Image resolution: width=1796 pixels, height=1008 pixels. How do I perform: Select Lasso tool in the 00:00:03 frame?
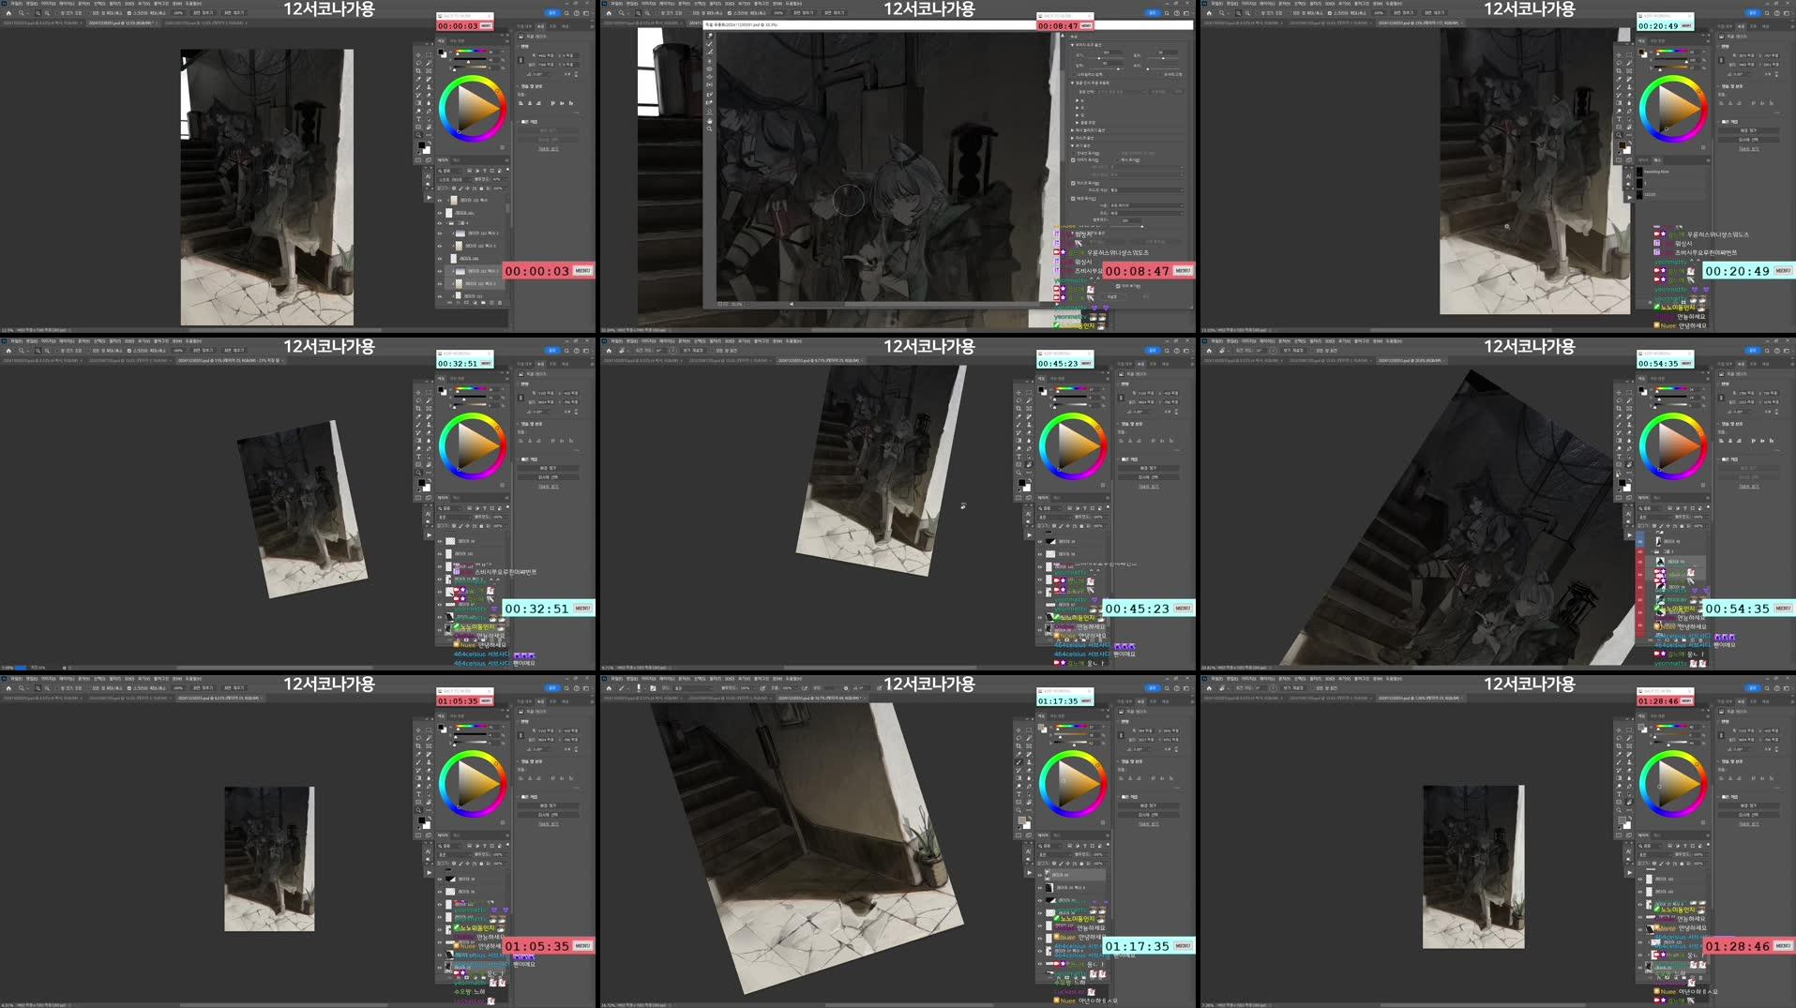click(x=418, y=63)
